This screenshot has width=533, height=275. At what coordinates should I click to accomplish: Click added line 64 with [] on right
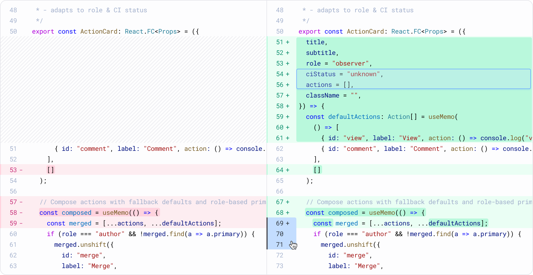400,170
